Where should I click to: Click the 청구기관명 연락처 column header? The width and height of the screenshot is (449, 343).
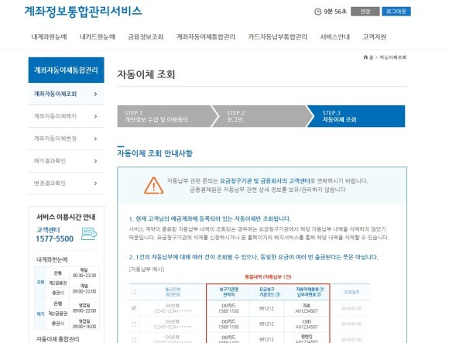pos(229,292)
